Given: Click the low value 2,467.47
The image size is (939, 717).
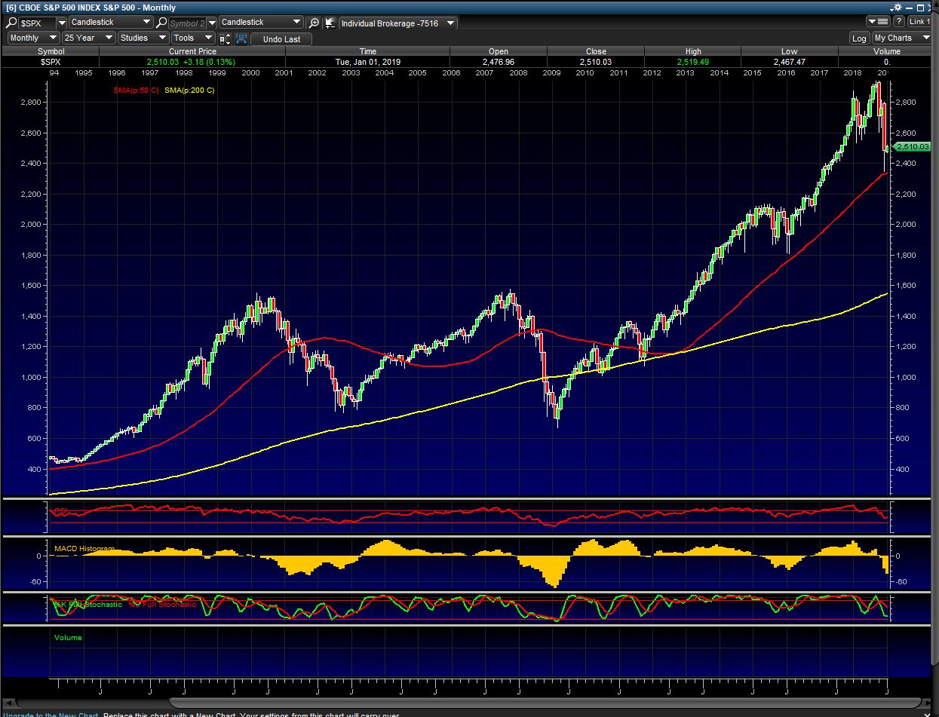Looking at the screenshot, I should (790, 62).
